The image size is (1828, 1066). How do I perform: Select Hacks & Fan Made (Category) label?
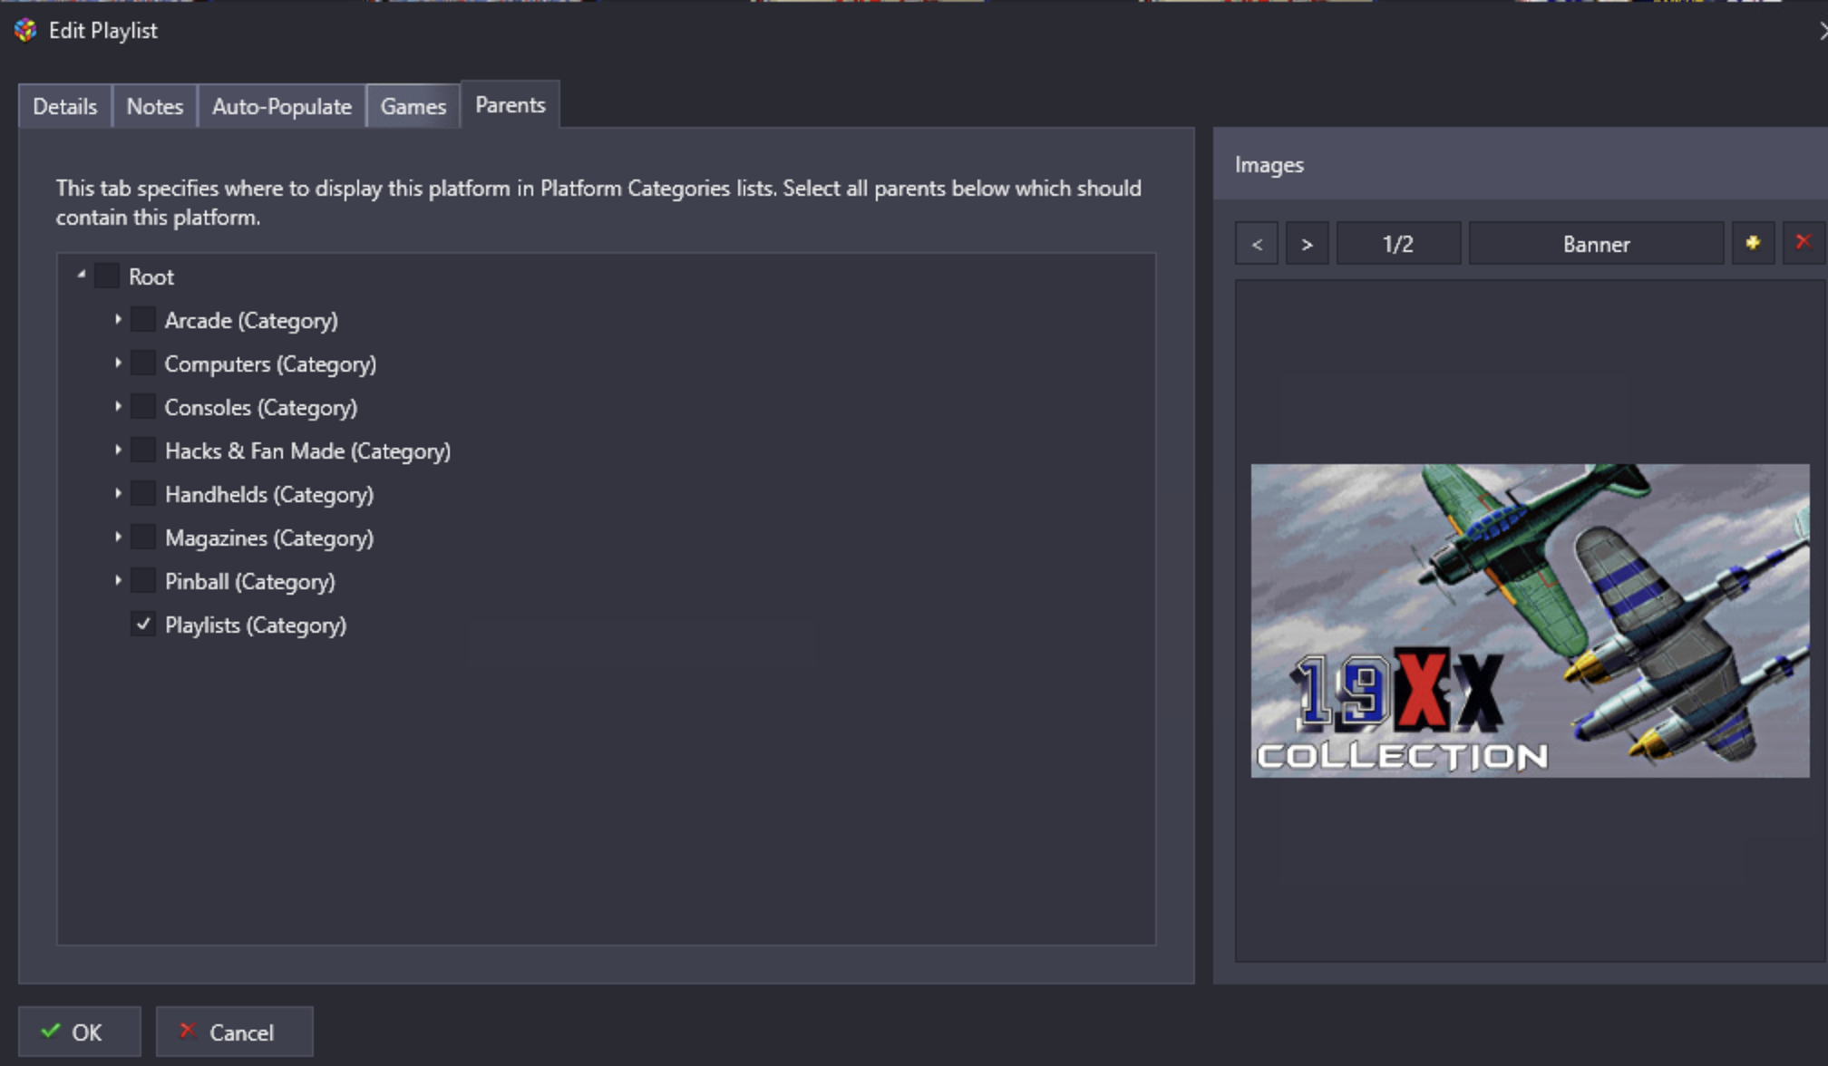coord(307,451)
